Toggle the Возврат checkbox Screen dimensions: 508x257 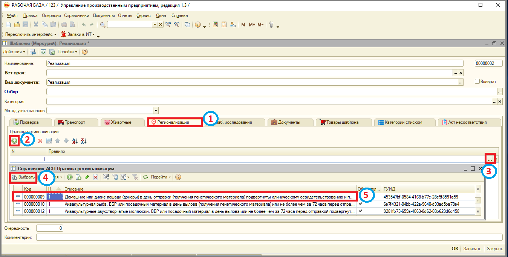click(477, 82)
